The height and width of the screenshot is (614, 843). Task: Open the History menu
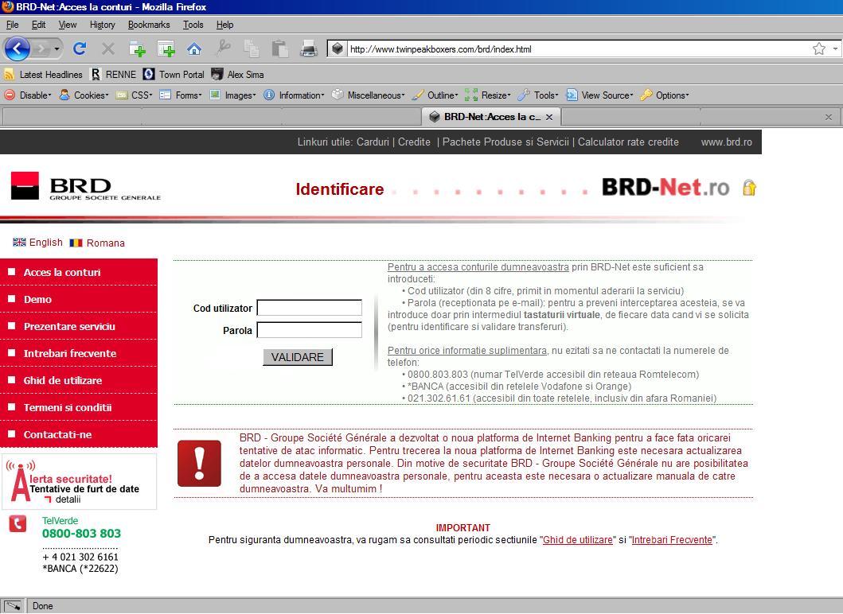pyautogui.click(x=102, y=25)
